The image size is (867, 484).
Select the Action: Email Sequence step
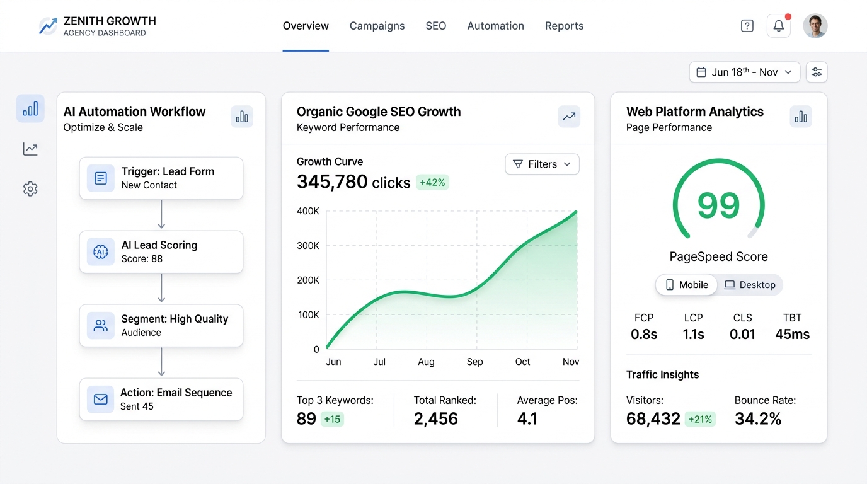point(161,400)
